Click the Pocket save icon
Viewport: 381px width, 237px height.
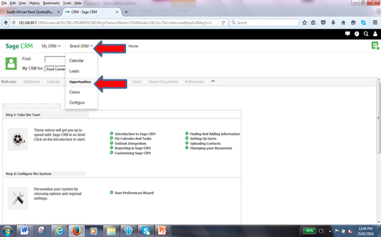(x=323, y=22)
